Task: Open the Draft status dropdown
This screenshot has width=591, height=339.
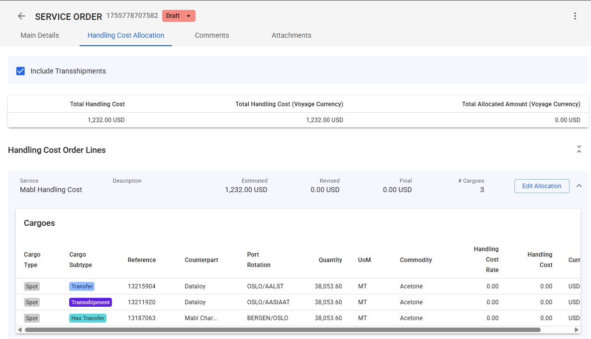Action: (179, 16)
